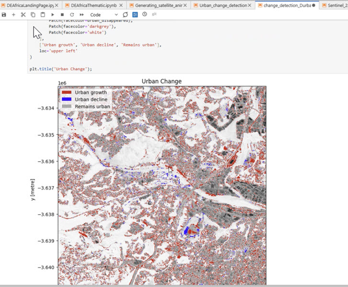Close the Urban_change_detection tab

click(x=250, y=5)
